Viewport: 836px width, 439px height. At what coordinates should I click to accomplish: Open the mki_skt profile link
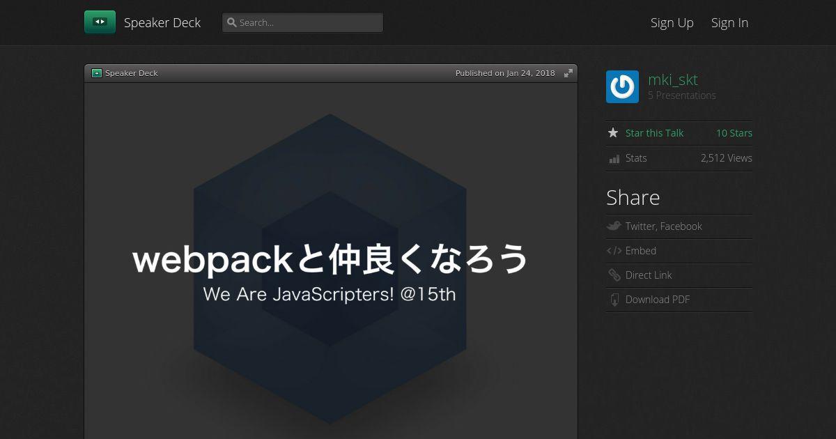[672, 79]
